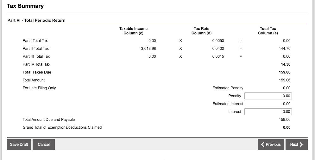This screenshot has height=160, width=315.
Task: Select the Total Taxes Due label
Action: pos(37,72)
